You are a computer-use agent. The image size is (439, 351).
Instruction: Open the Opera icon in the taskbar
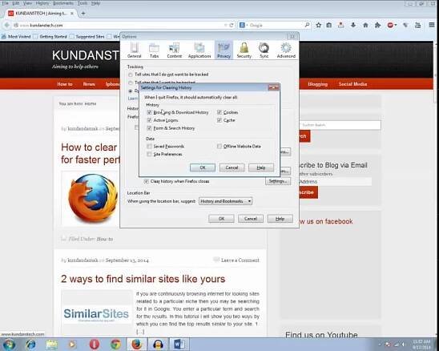point(95,344)
